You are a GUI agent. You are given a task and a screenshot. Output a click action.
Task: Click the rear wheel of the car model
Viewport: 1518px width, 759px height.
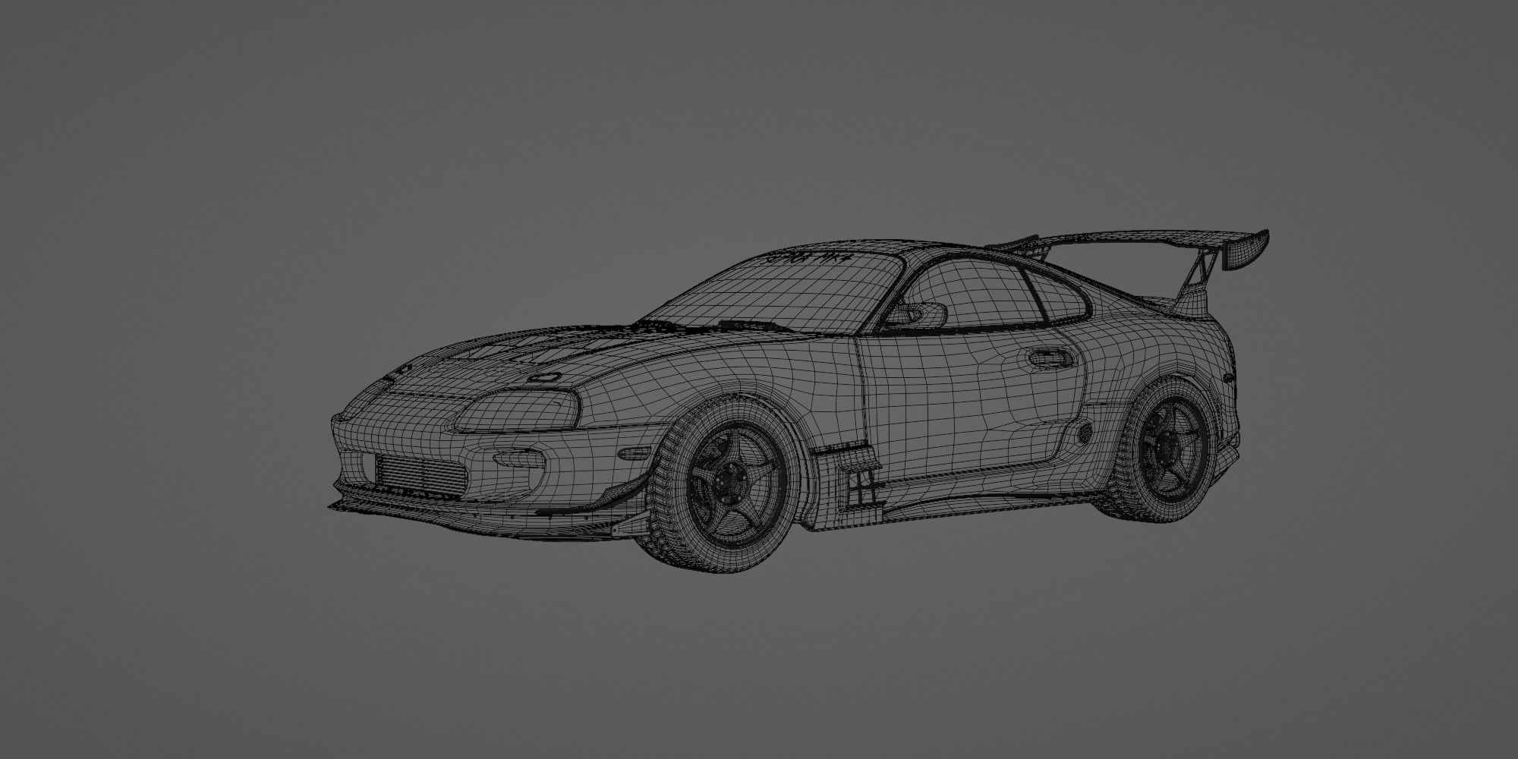tap(1167, 449)
